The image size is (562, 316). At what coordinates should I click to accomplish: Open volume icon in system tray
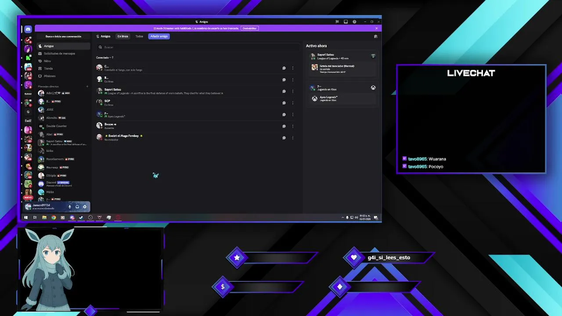click(x=356, y=217)
